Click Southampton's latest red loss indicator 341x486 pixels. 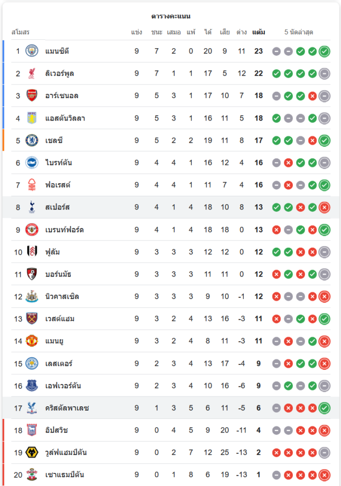pyautogui.click(x=324, y=475)
